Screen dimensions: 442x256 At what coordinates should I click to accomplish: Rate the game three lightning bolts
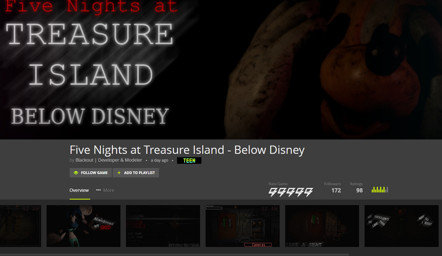point(290,192)
